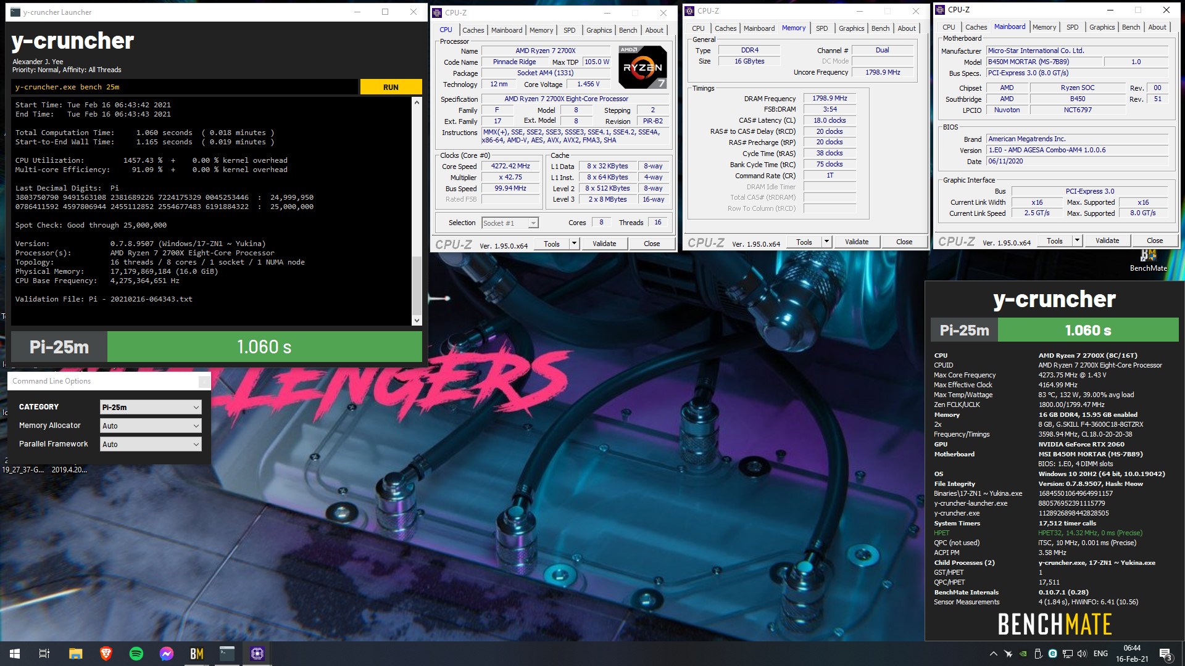Click the y-cruncher command line input field
The image size is (1185, 666).
click(185, 87)
